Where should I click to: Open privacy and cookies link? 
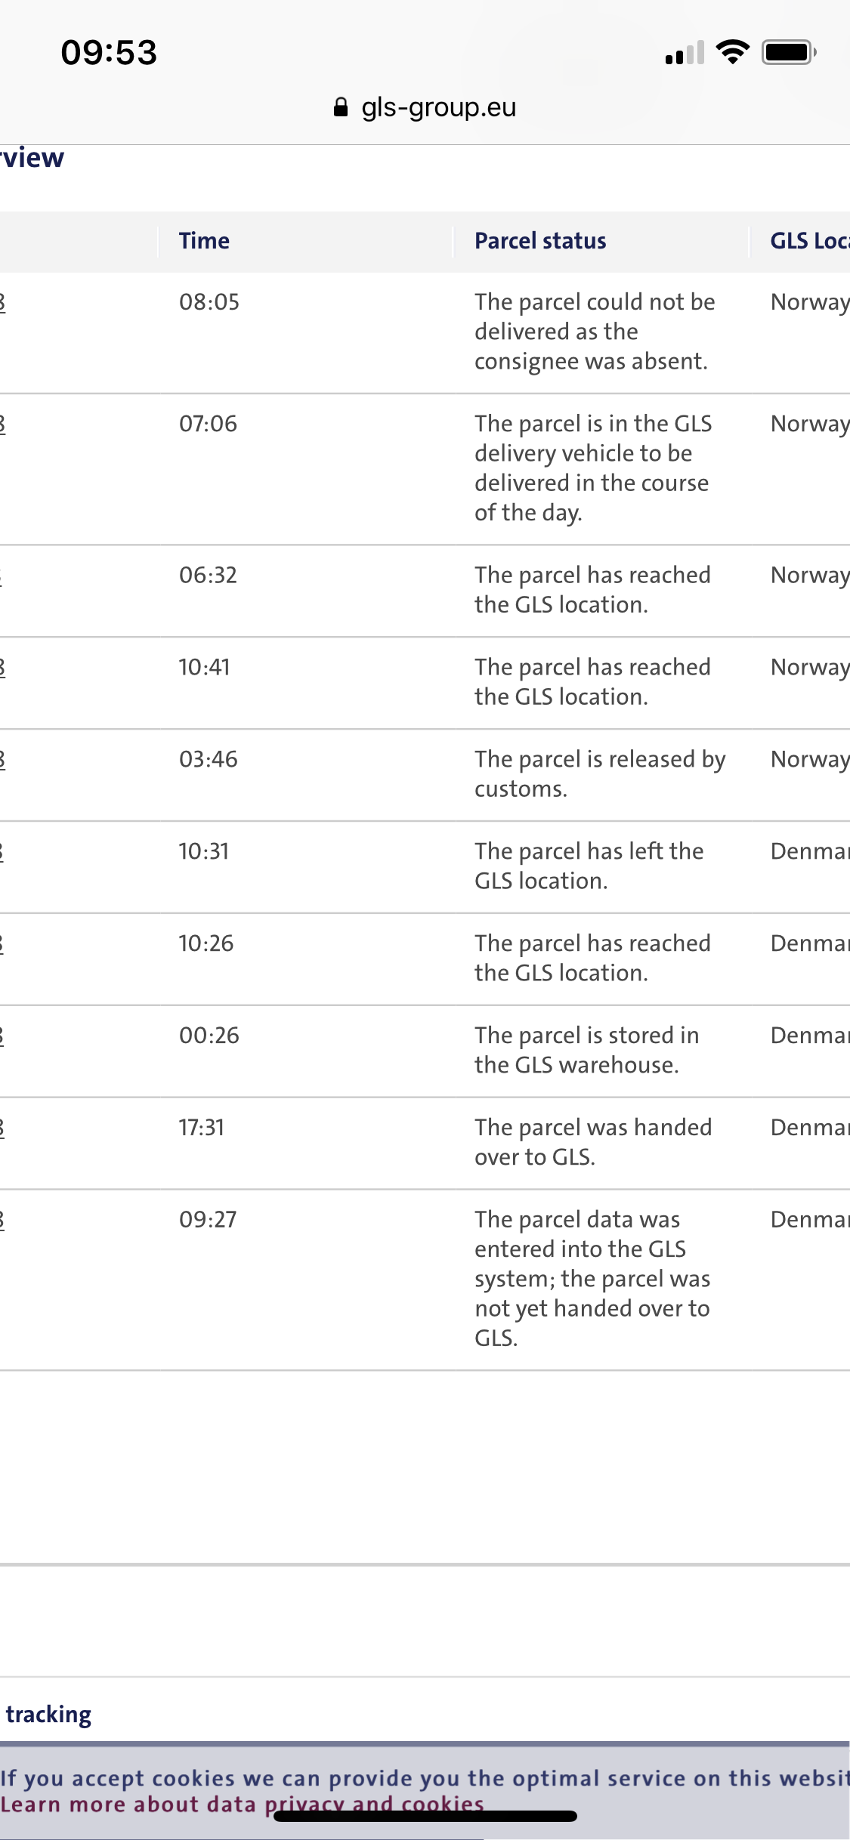point(374,1804)
